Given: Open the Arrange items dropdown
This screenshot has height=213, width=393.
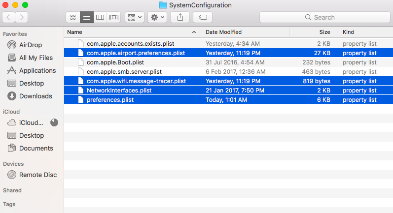Looking at the screenshot, I should [134, 17].
